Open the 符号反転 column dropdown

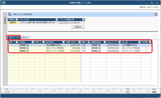150,42
